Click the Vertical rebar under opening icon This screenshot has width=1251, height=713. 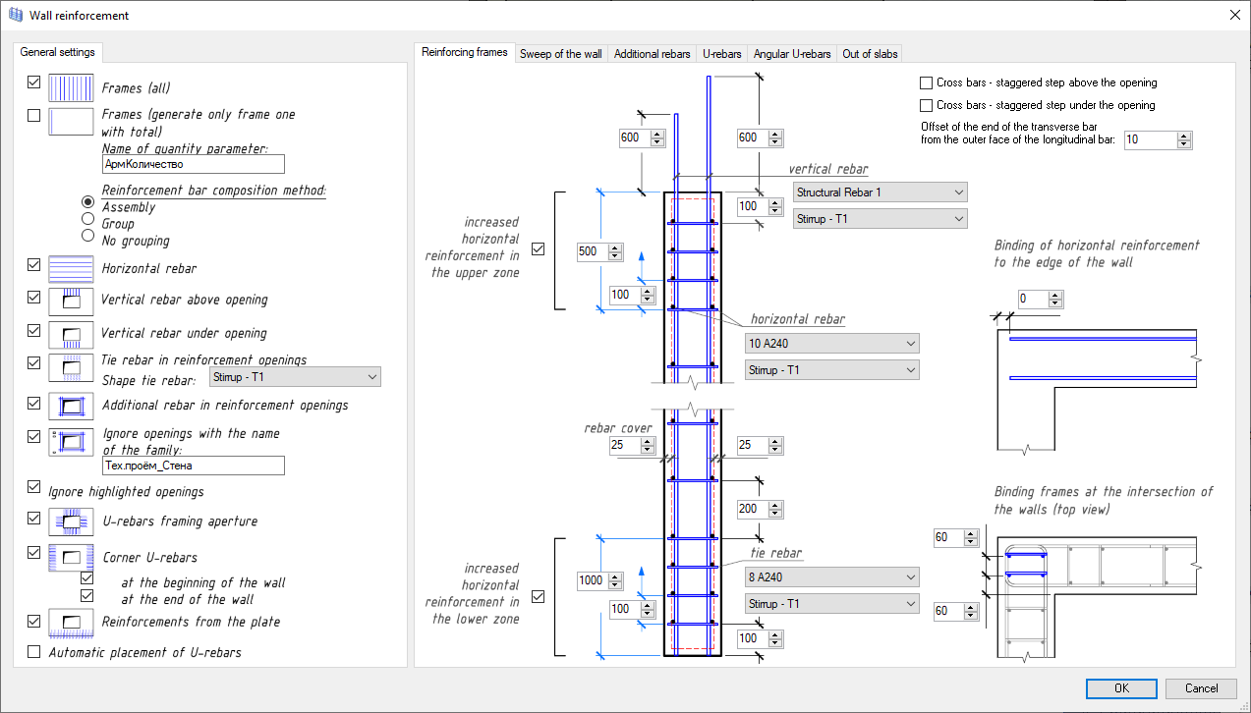pos(72,334)
